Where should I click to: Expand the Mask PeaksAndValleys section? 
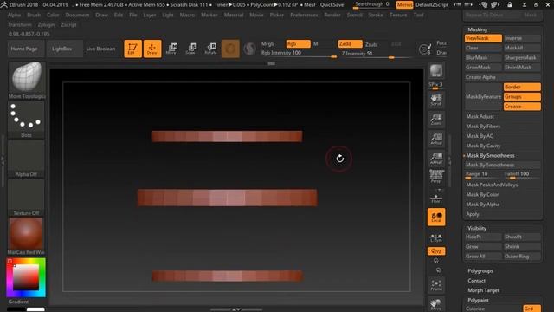[492, 185]
